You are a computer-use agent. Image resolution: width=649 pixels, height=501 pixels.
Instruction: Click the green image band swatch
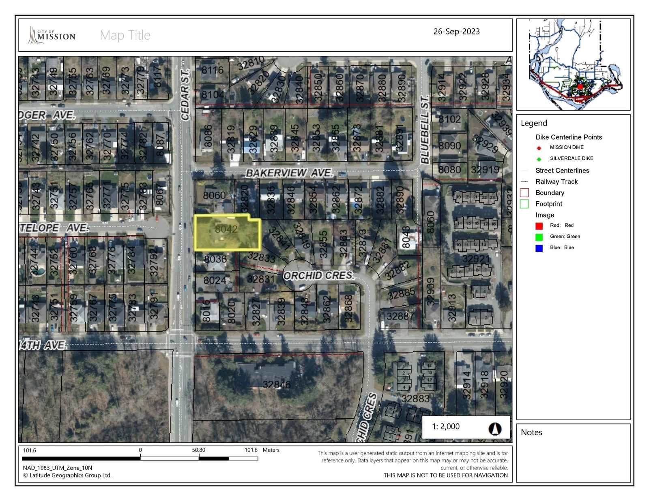[539, 237]
